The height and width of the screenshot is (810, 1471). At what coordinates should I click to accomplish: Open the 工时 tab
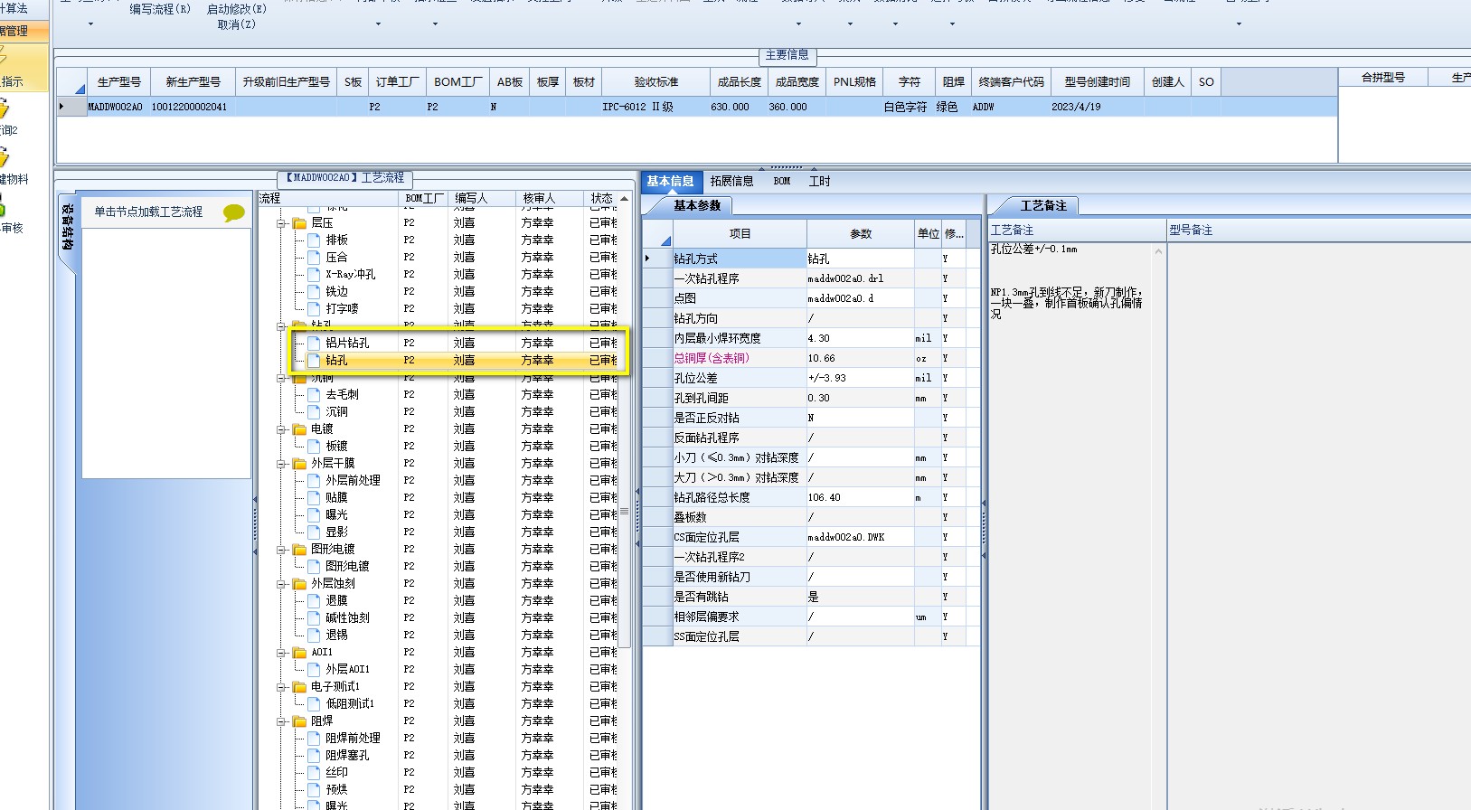pyautogui.click(x=819, y=181)
